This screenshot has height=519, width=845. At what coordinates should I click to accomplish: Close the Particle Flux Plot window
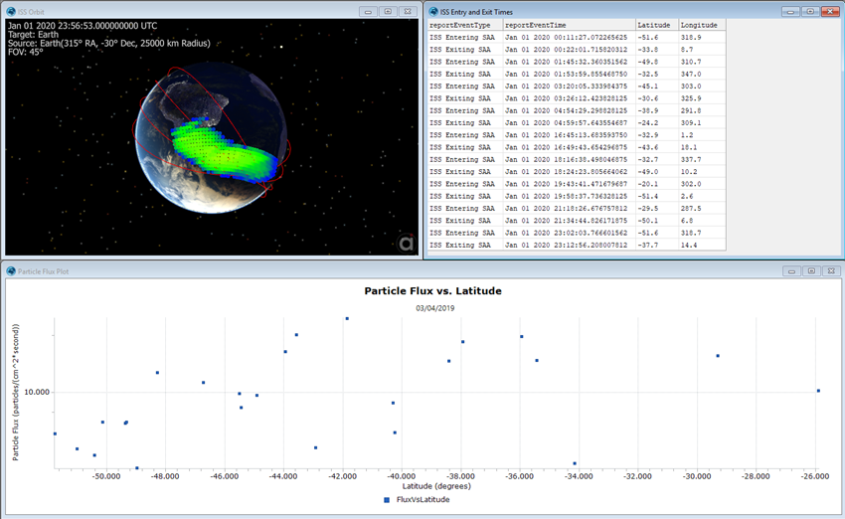pyautogui.click(x=831, y=271)
